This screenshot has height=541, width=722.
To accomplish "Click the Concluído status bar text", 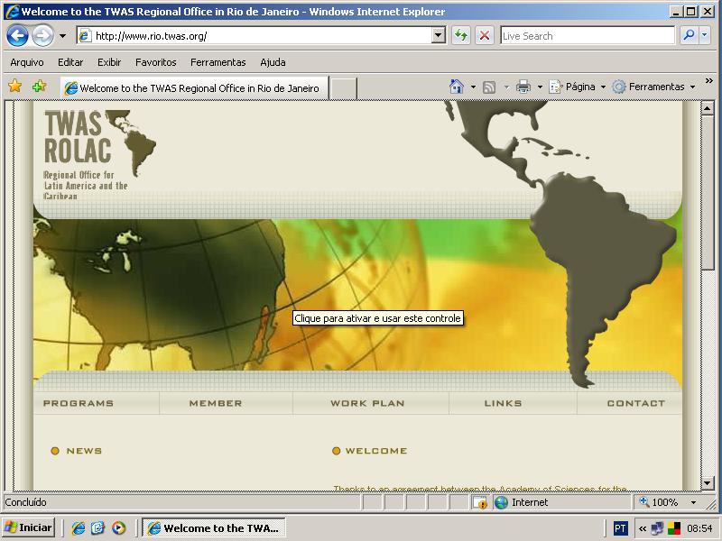I will (x=26, y=502).
